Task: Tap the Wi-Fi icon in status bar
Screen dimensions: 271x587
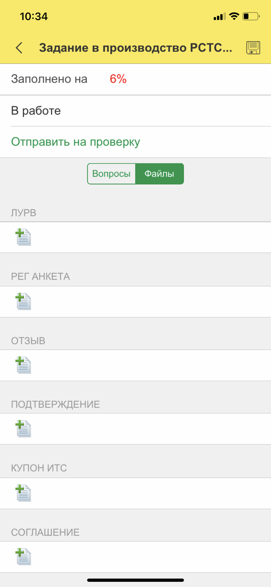Action: (234, 16)
